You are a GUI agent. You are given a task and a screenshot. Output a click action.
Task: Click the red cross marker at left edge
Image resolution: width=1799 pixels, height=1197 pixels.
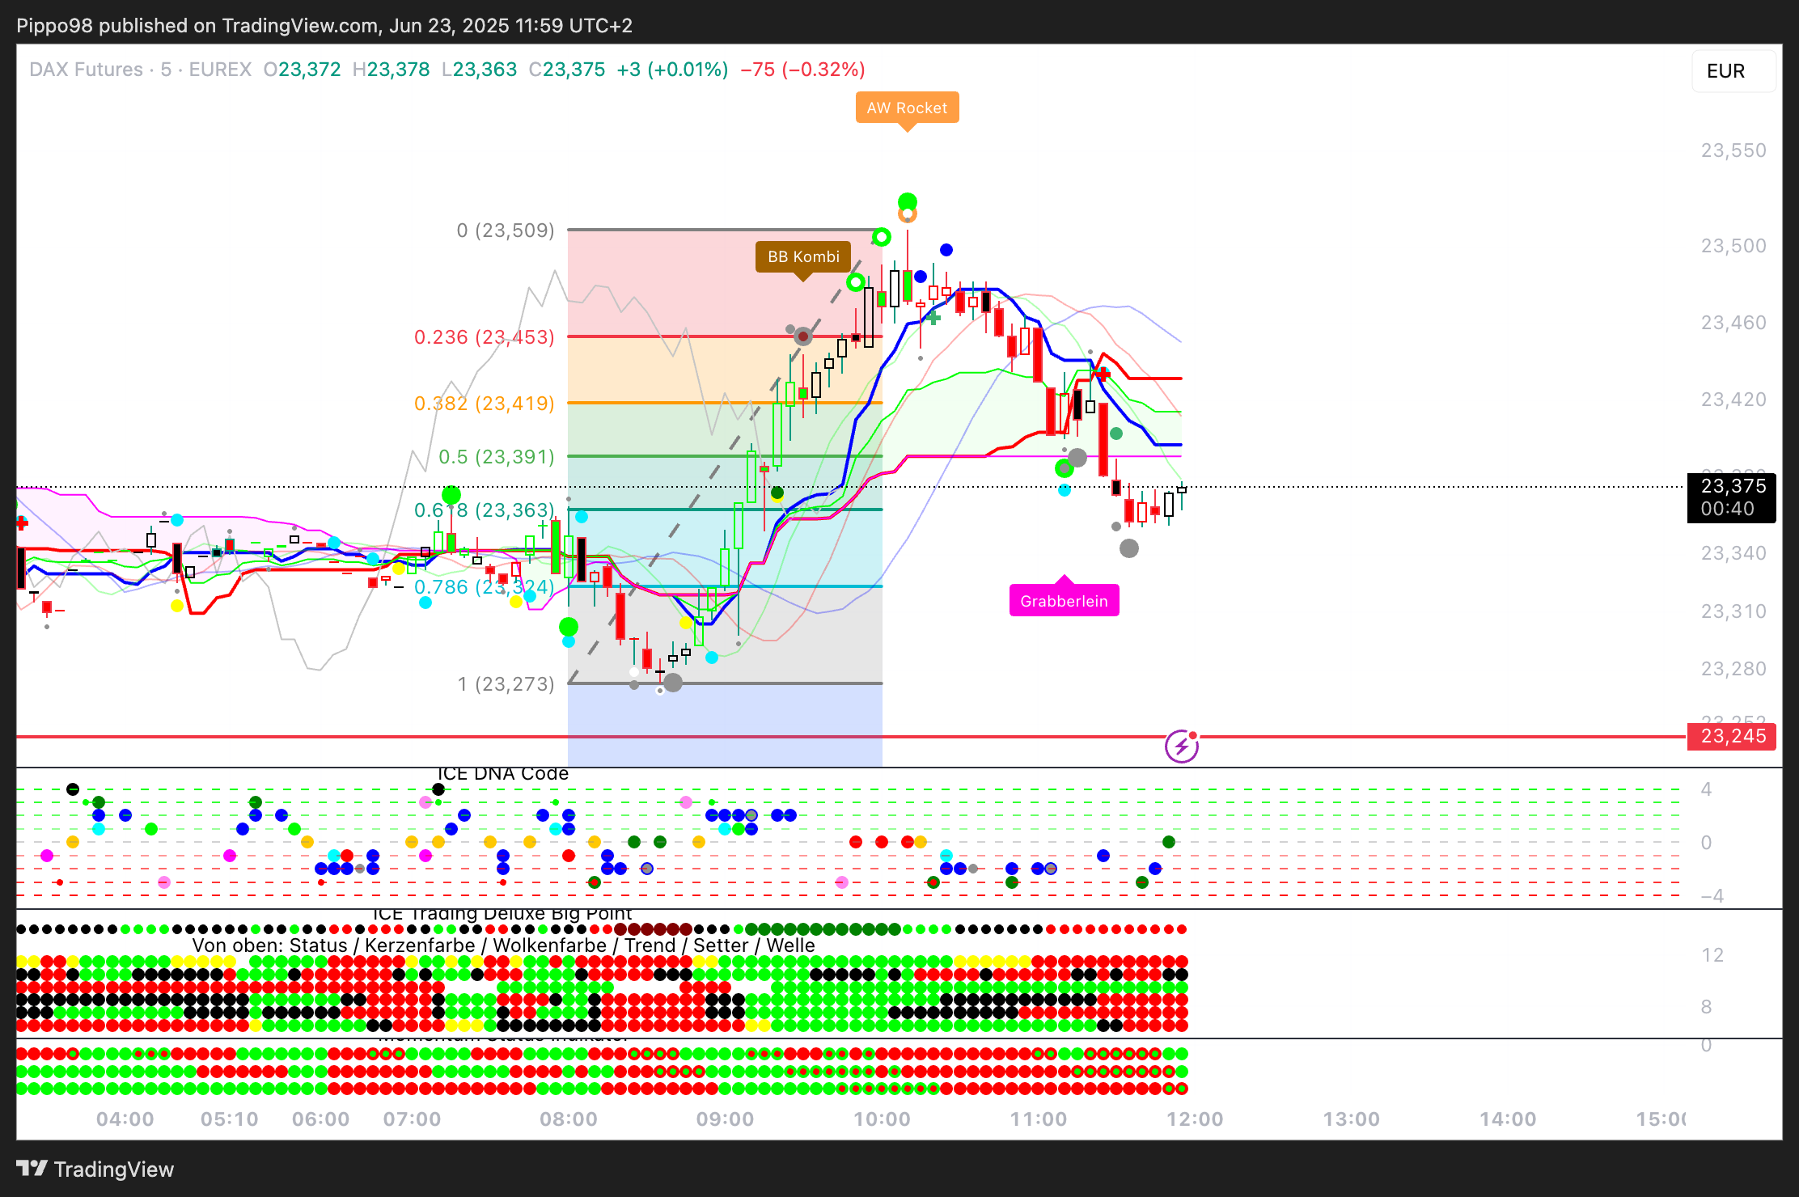pos(22,523)
